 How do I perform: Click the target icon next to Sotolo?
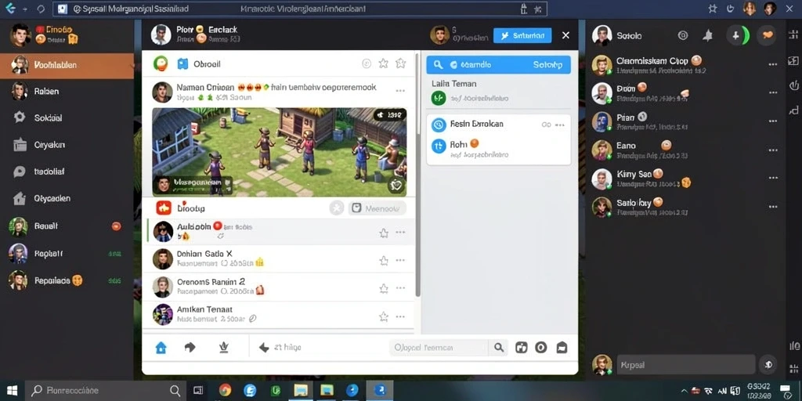(683, 35)
